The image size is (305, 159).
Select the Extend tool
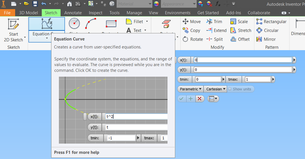(216, 30)
